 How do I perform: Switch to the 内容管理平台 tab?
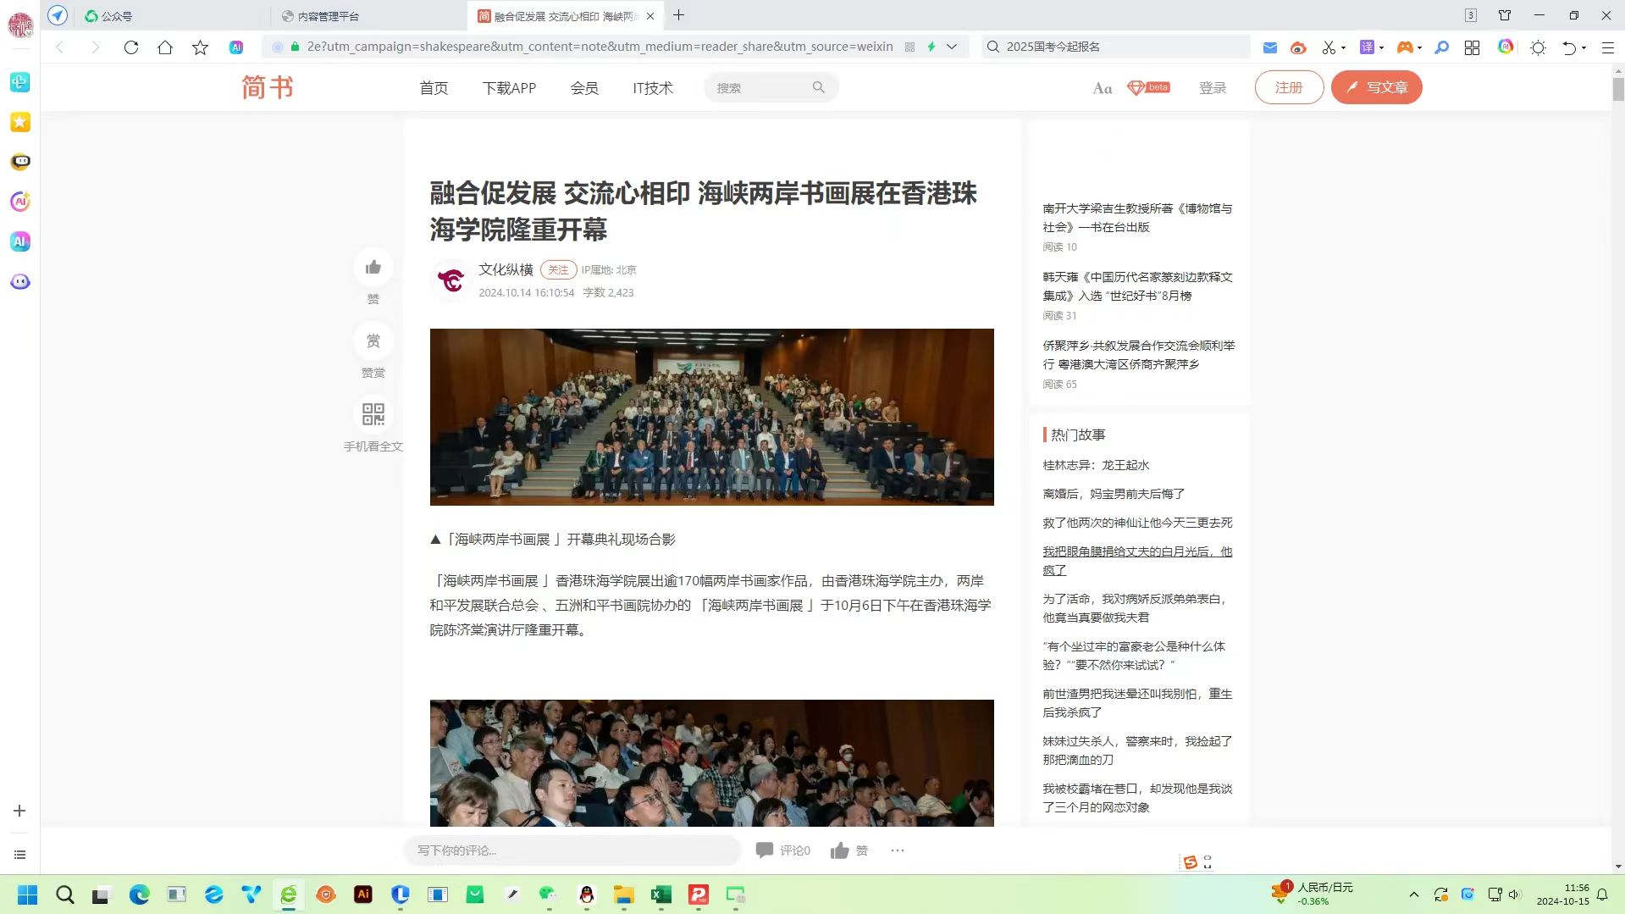[369, 15]
